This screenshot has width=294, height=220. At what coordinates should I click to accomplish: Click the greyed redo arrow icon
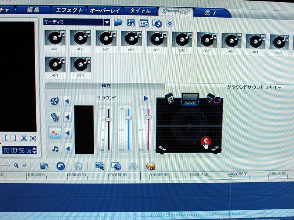tap(78, 166)
